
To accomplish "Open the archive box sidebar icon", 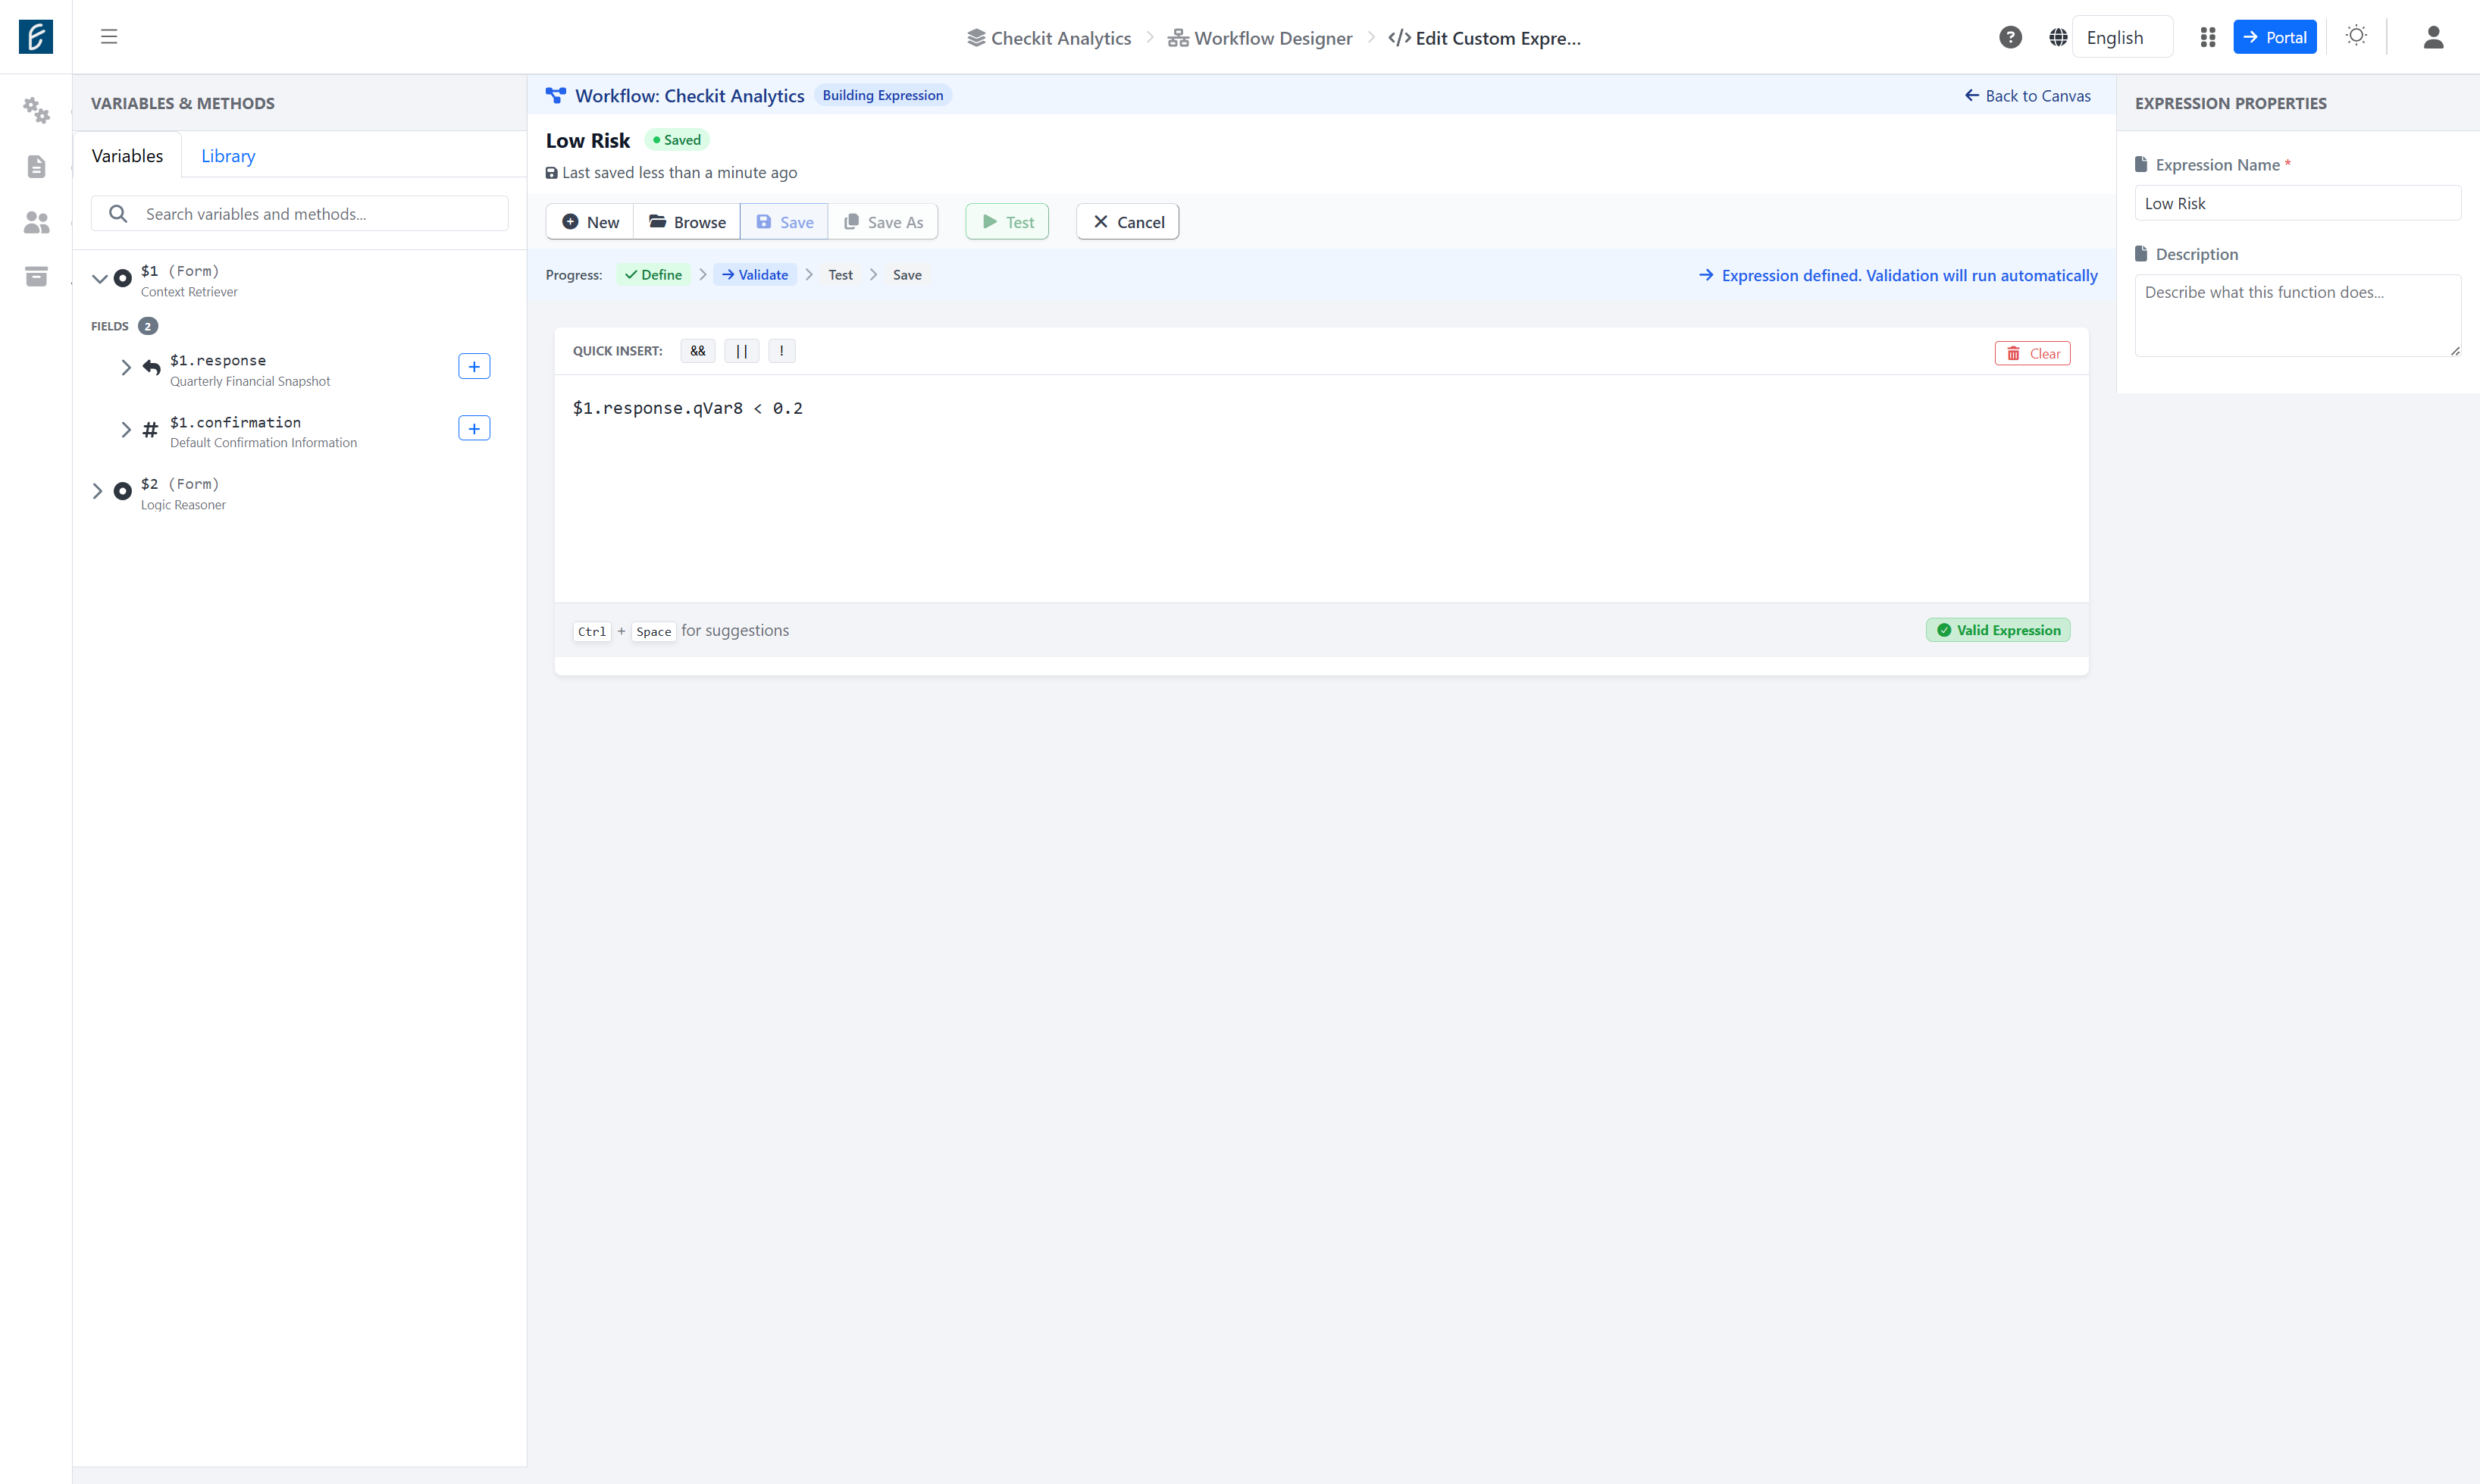I will (x=36, y=276).
